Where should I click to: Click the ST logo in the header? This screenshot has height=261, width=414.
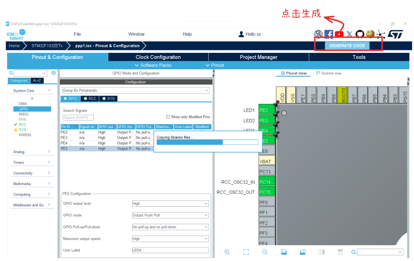point(395,34)
